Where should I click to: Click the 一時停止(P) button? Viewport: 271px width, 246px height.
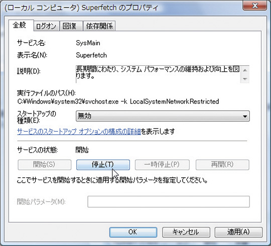click(x=162, y=165)
